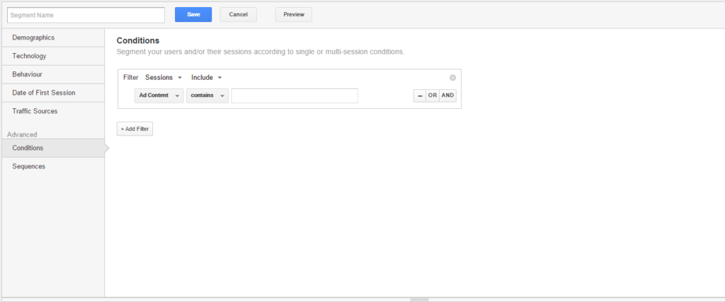Click the condition value text field
The image size is (725, 302).
pos(294,95)
